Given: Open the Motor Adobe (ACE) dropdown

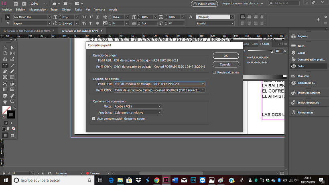Looking at the screenshot, I should [x=138, y=106].
